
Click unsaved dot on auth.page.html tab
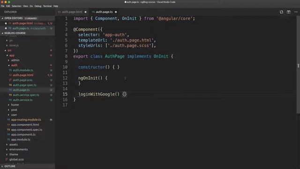coord(85,12)
